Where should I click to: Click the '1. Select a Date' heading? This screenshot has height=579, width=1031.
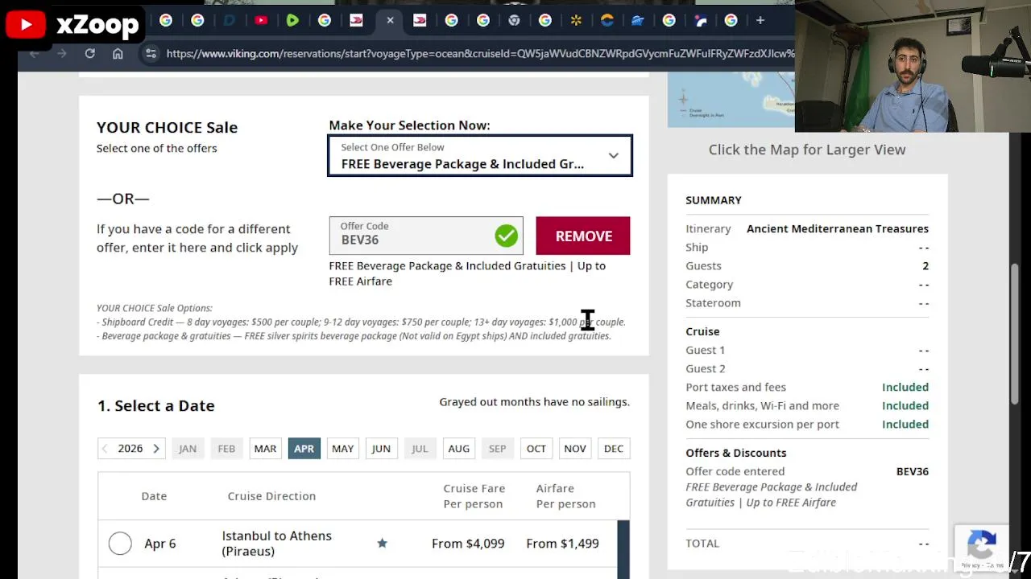click(x=156, y=405)
